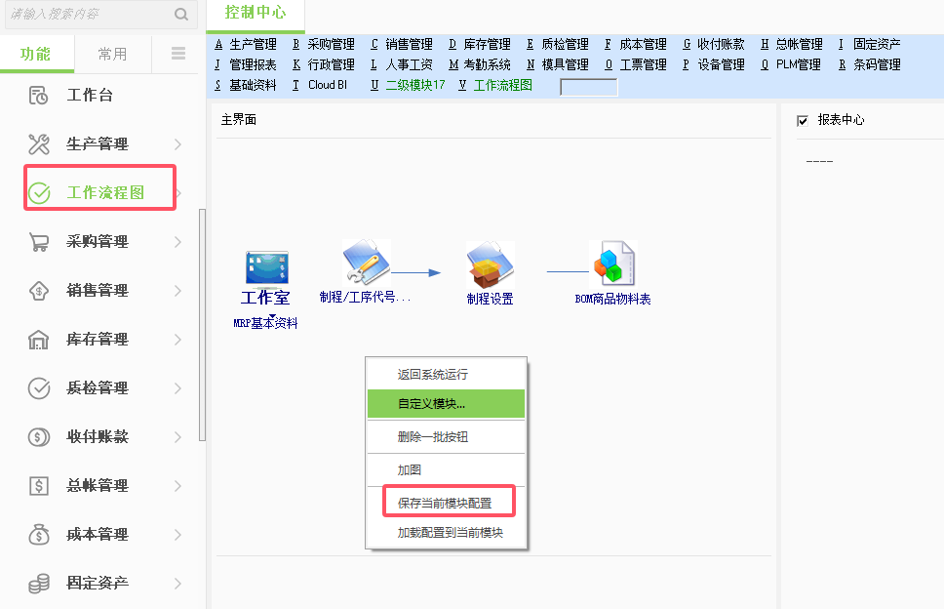Open the 制程设置 box icon
Viewport: 944px width, 609px height.
click(x=491, y=264)
